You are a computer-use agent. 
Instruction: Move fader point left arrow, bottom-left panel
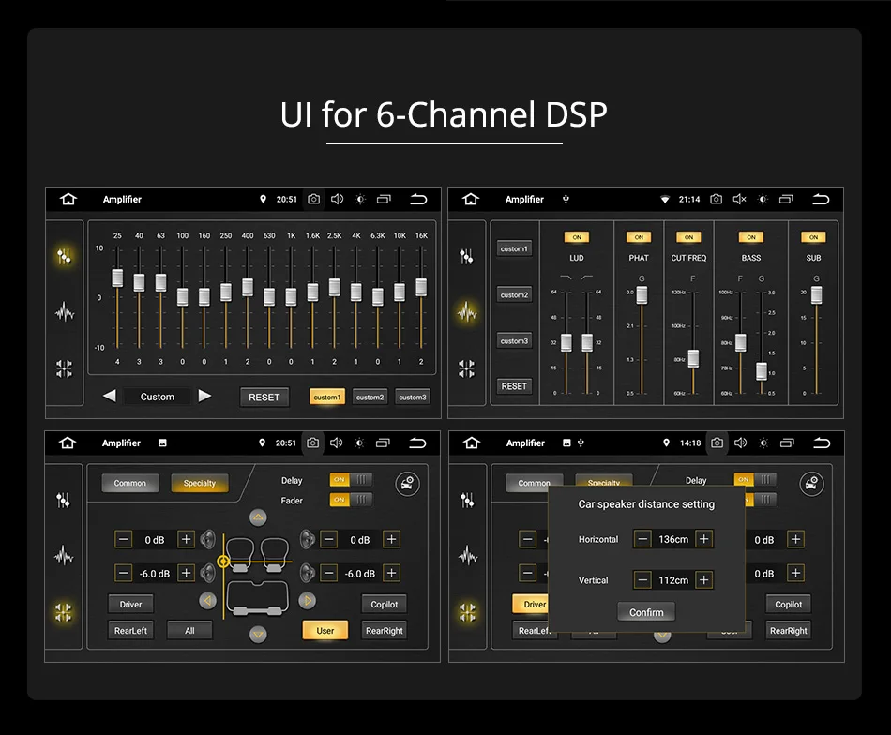coord(208,600)
